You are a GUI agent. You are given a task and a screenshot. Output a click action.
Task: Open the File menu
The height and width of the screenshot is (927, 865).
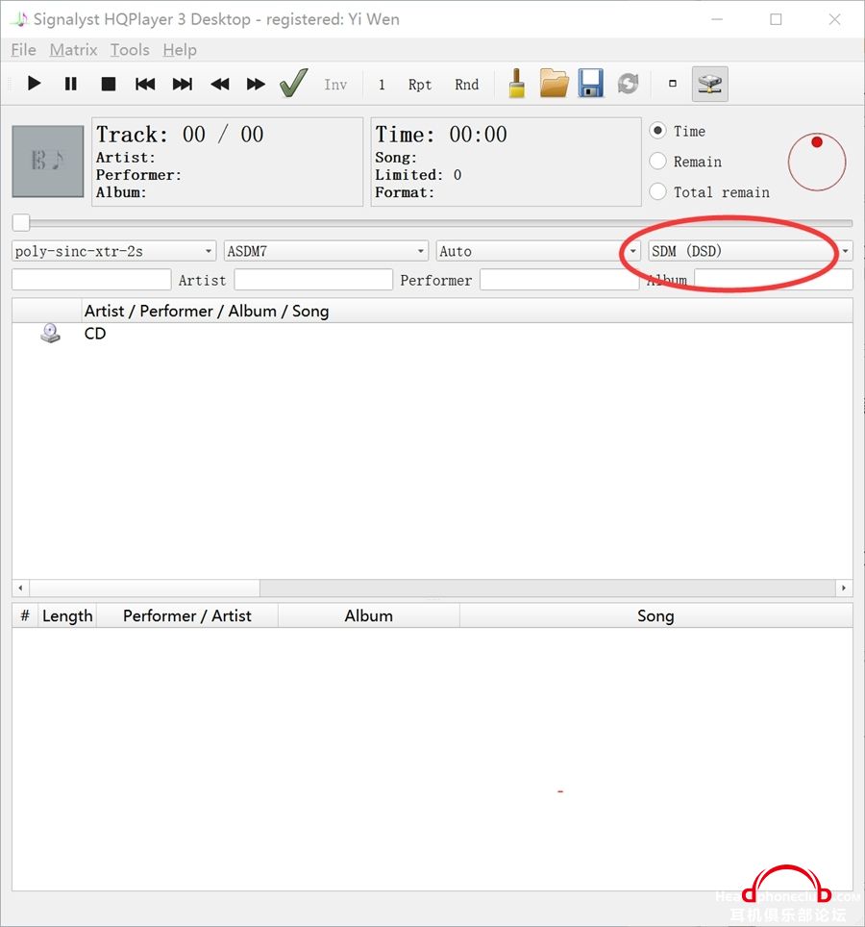coord(24,50)
